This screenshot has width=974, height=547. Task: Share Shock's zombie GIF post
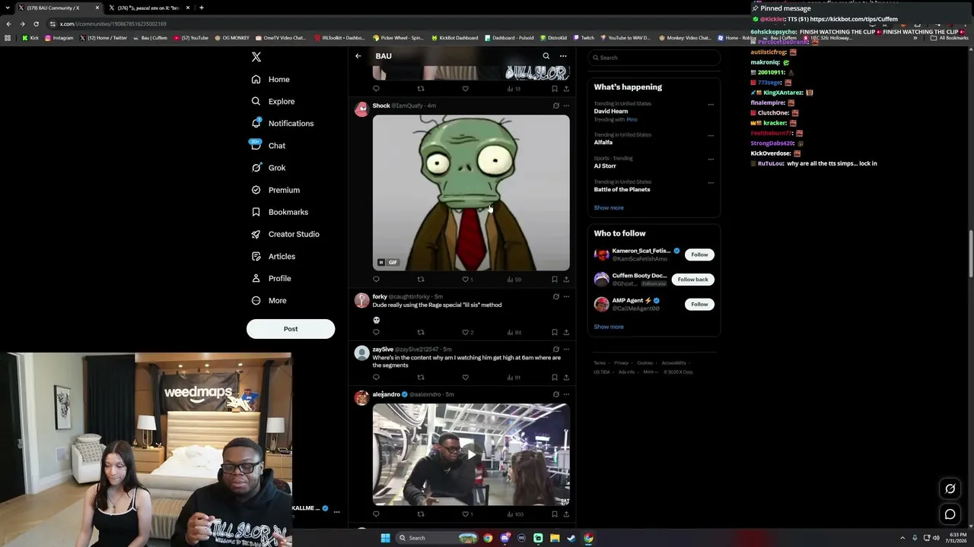pyautogui.click(x=566, y=279)
